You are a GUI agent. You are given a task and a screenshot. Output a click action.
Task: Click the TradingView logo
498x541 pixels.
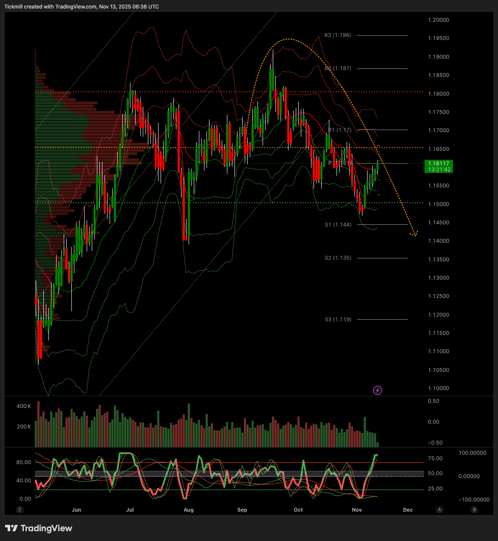tap(39, 528)
